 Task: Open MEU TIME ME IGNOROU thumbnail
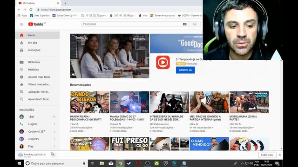pyautogui.click(x=209, y=102)
